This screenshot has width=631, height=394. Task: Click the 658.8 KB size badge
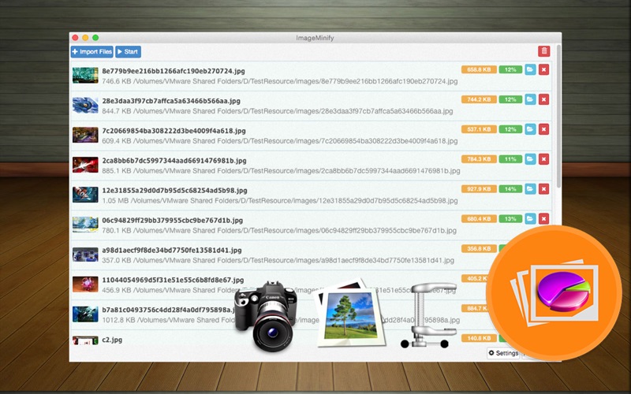click(479, 69)
